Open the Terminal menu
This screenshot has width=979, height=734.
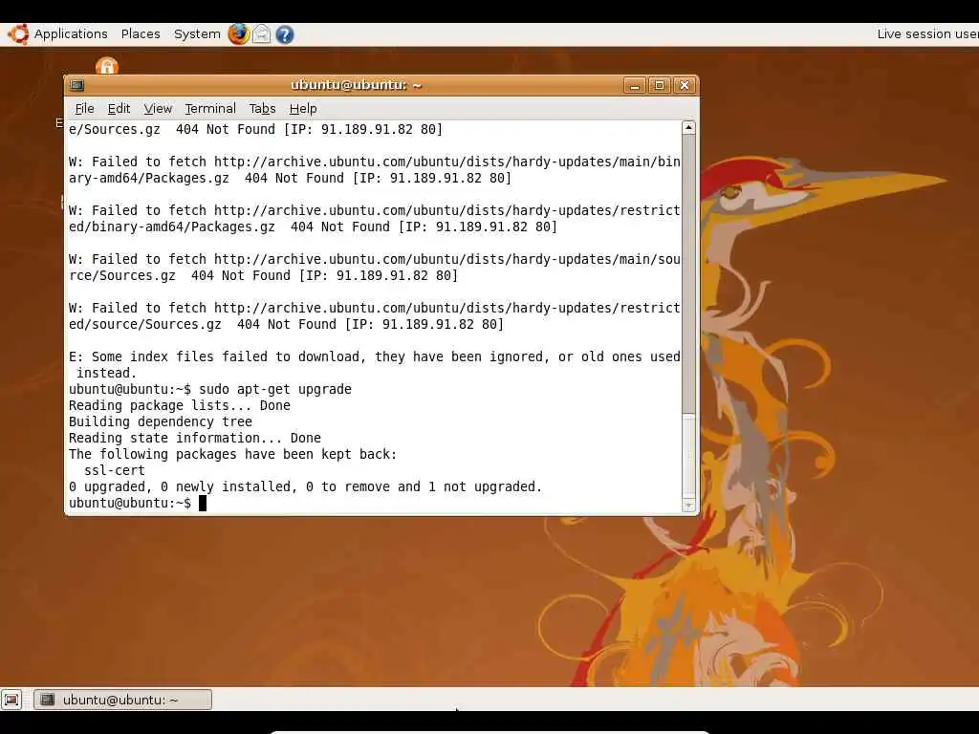click(x=210, y=109)
